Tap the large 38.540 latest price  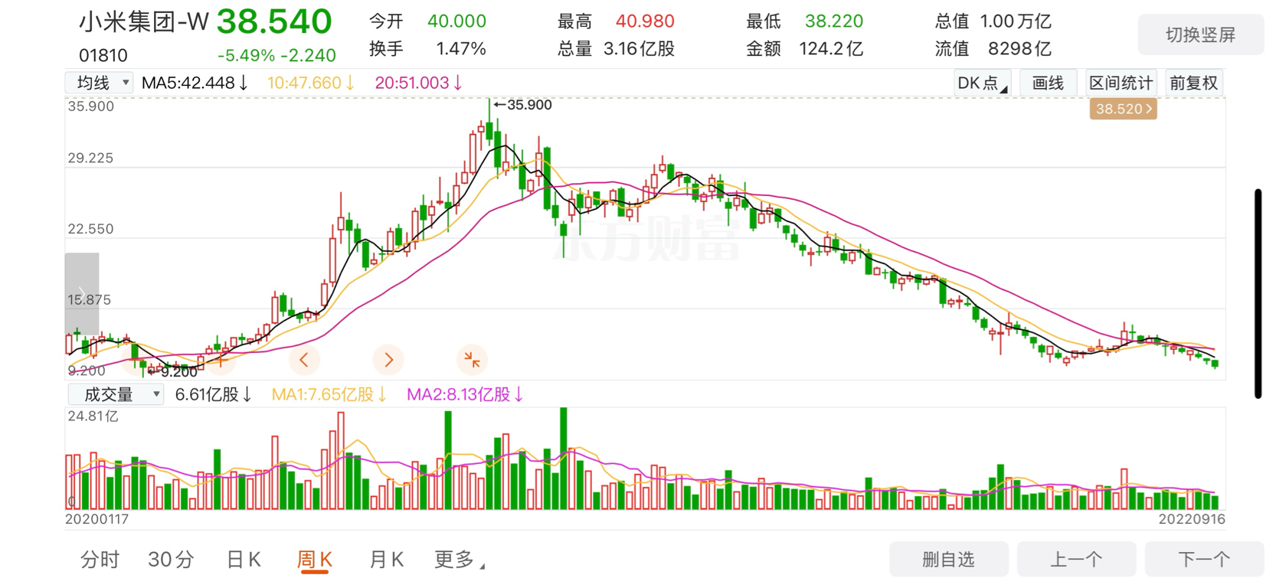[x=274, y=21]
